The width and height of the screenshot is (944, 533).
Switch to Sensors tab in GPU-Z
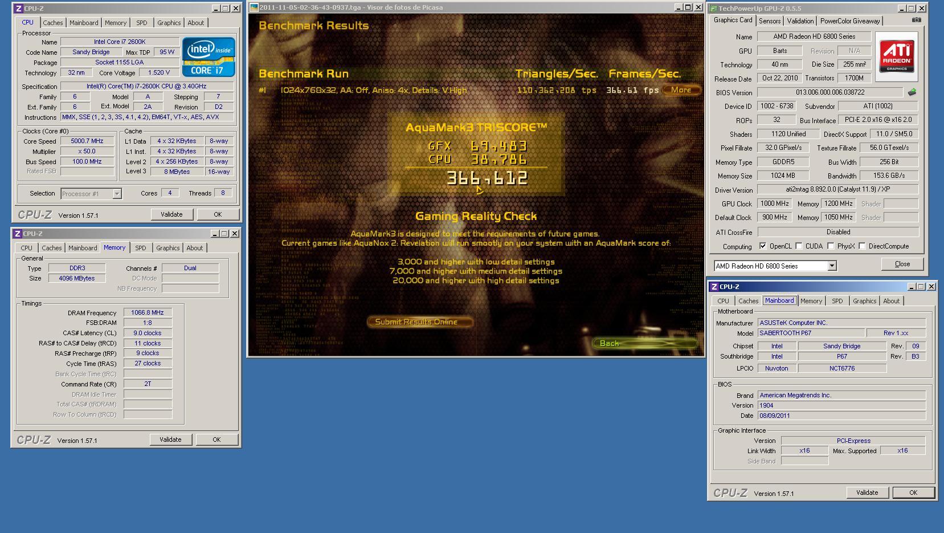[x=770, y=21]
